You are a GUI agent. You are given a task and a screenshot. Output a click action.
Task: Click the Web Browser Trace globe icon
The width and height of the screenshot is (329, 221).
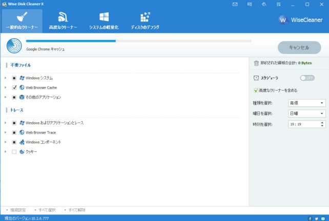(x=22, y=132)
